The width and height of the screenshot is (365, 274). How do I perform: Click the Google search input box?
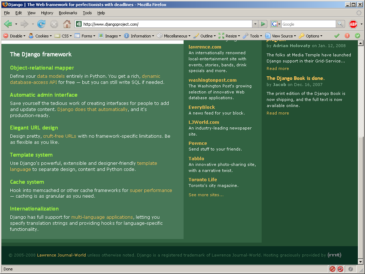(x=308, y=24)
